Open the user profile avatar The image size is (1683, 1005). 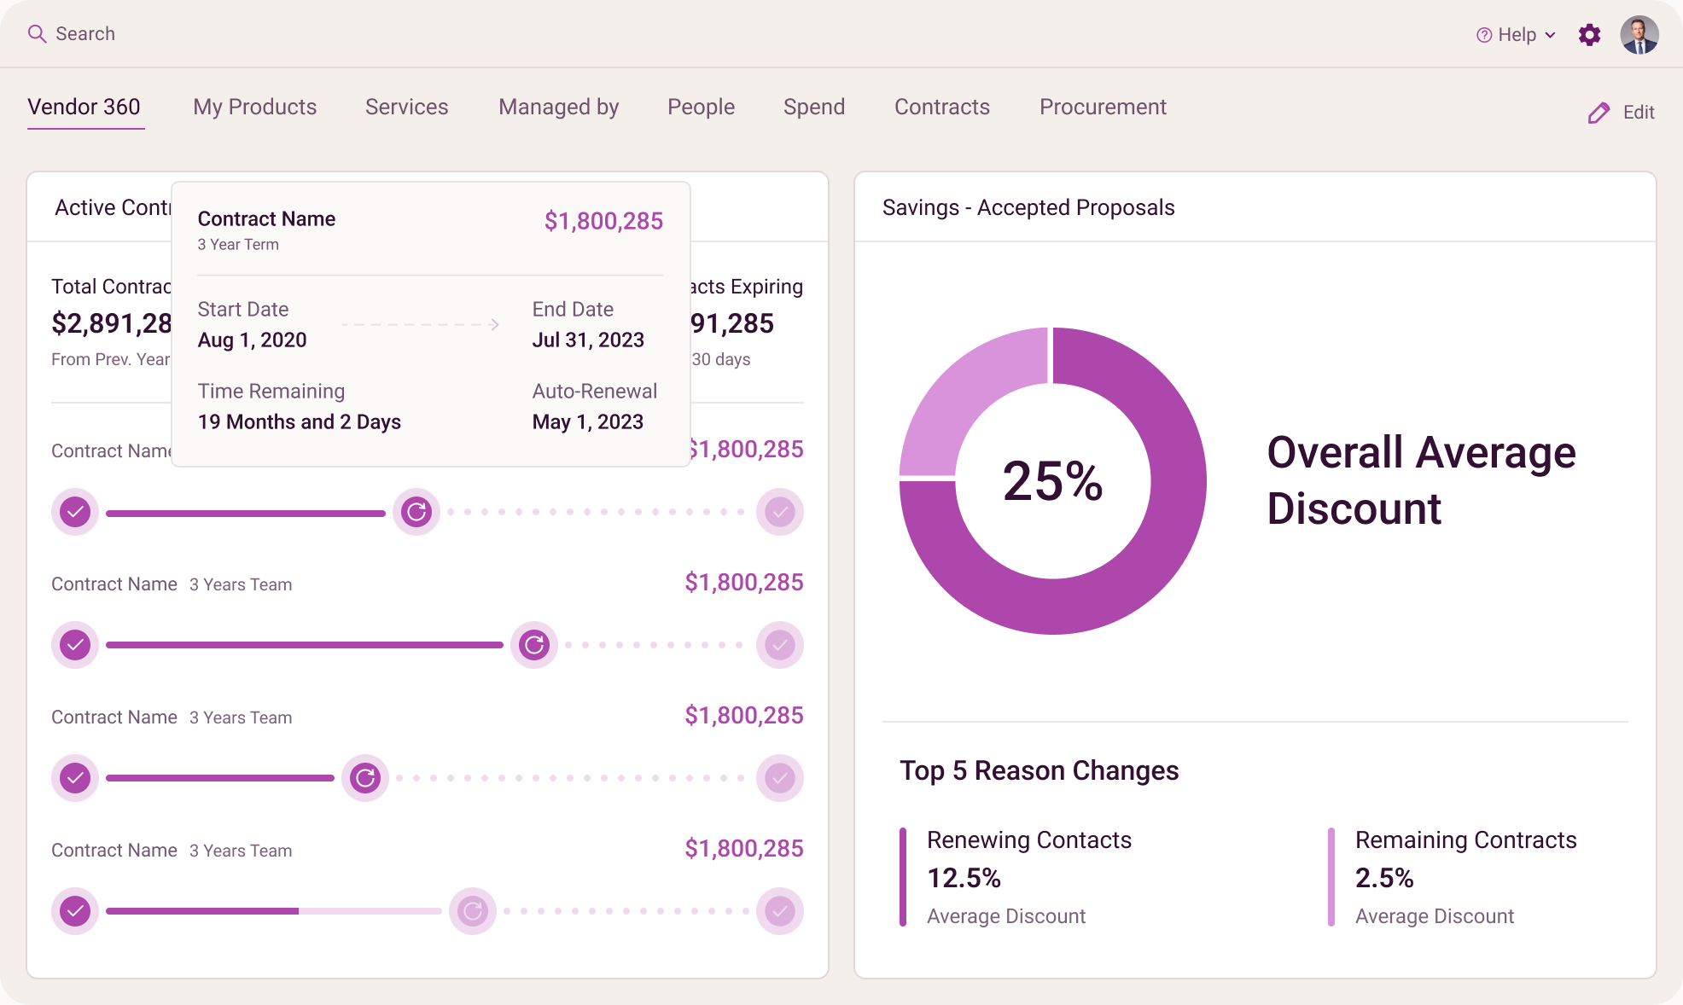click(x=1639, y=35)
